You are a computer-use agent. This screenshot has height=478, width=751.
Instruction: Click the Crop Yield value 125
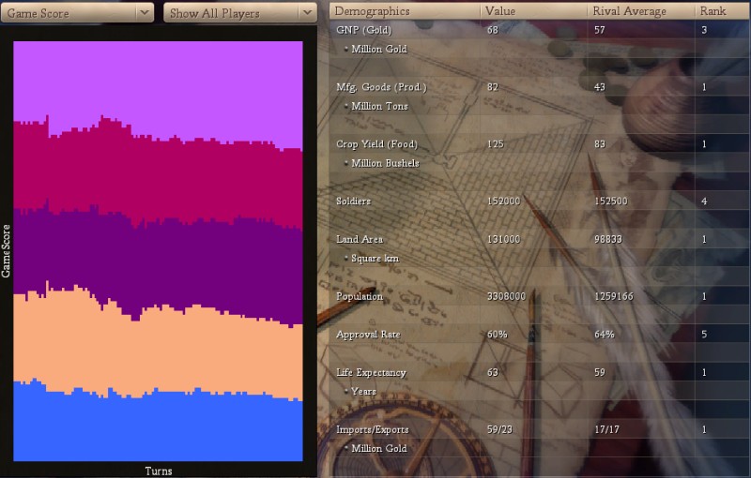[496, 144]
